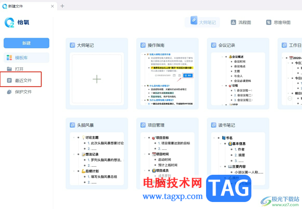
Task: Collapse the 讨论主题 node arrow
Action: tap(74, 138)
